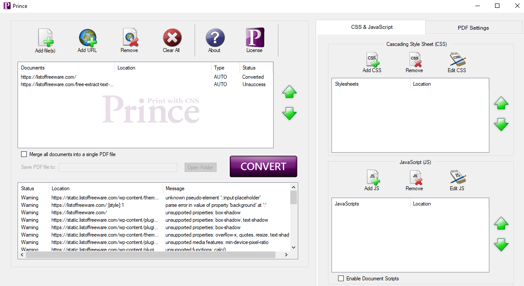Select the 'parse error in value' warning row

[x=154, y=205]
